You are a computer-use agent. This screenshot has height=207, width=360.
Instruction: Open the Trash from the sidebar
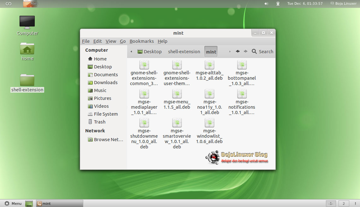[99, 122]
